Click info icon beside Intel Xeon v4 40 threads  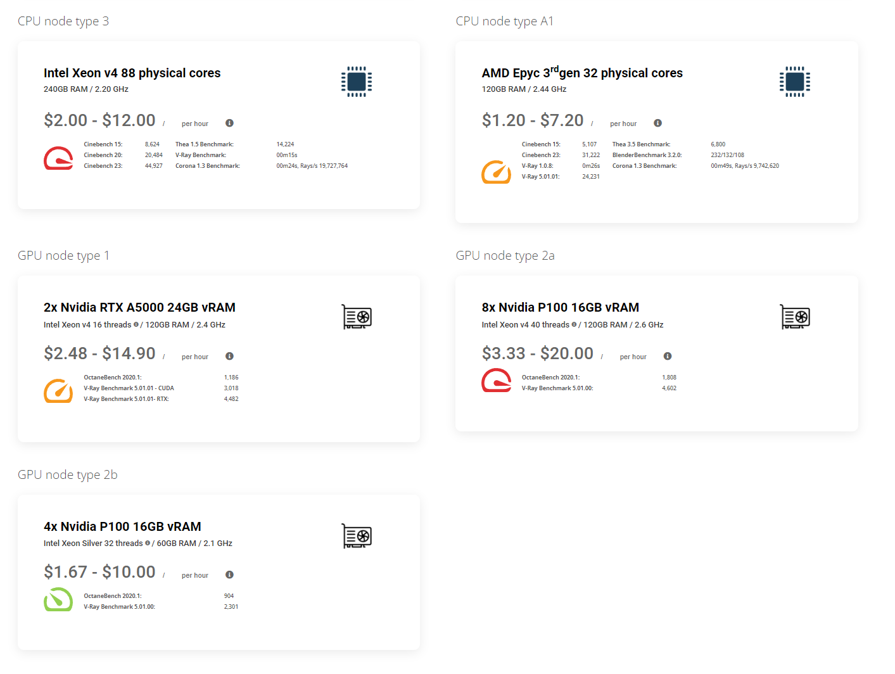[x=574, y=324]
